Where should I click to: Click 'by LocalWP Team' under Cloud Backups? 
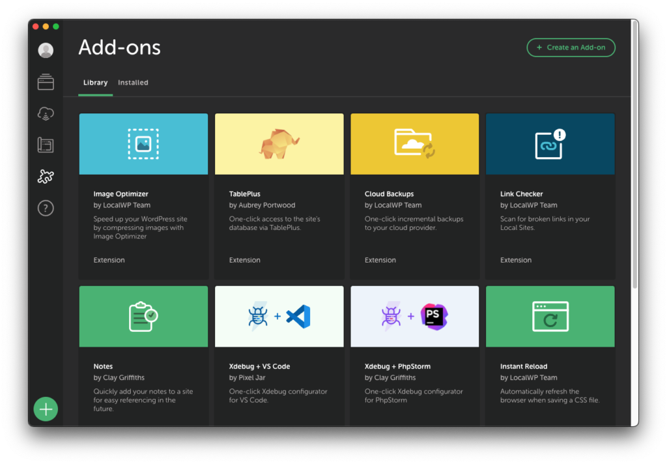click(393, 205)
